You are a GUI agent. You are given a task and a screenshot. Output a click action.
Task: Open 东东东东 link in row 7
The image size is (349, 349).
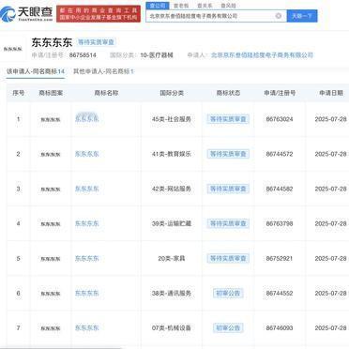[x=87, y=328]
